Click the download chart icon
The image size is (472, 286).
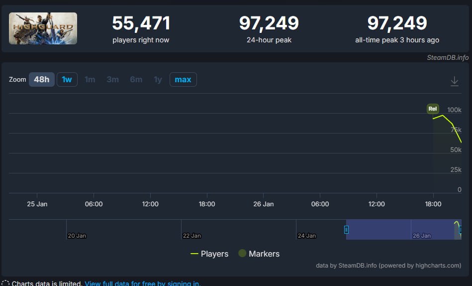[x=454, y=81]
